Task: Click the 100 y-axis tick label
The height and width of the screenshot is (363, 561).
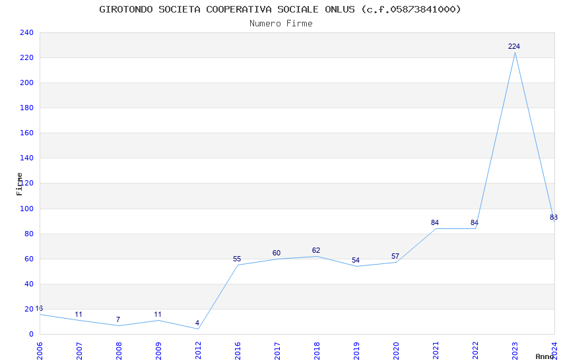Action: point(26,209)
